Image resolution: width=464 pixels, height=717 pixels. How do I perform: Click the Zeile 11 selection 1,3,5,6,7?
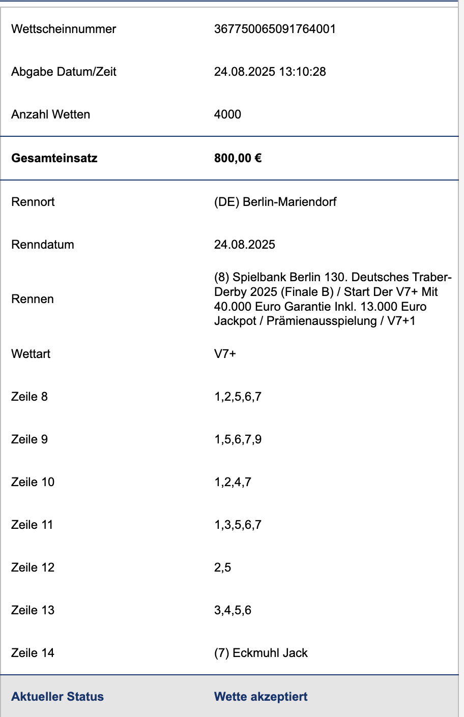click(x=238, y=525)
